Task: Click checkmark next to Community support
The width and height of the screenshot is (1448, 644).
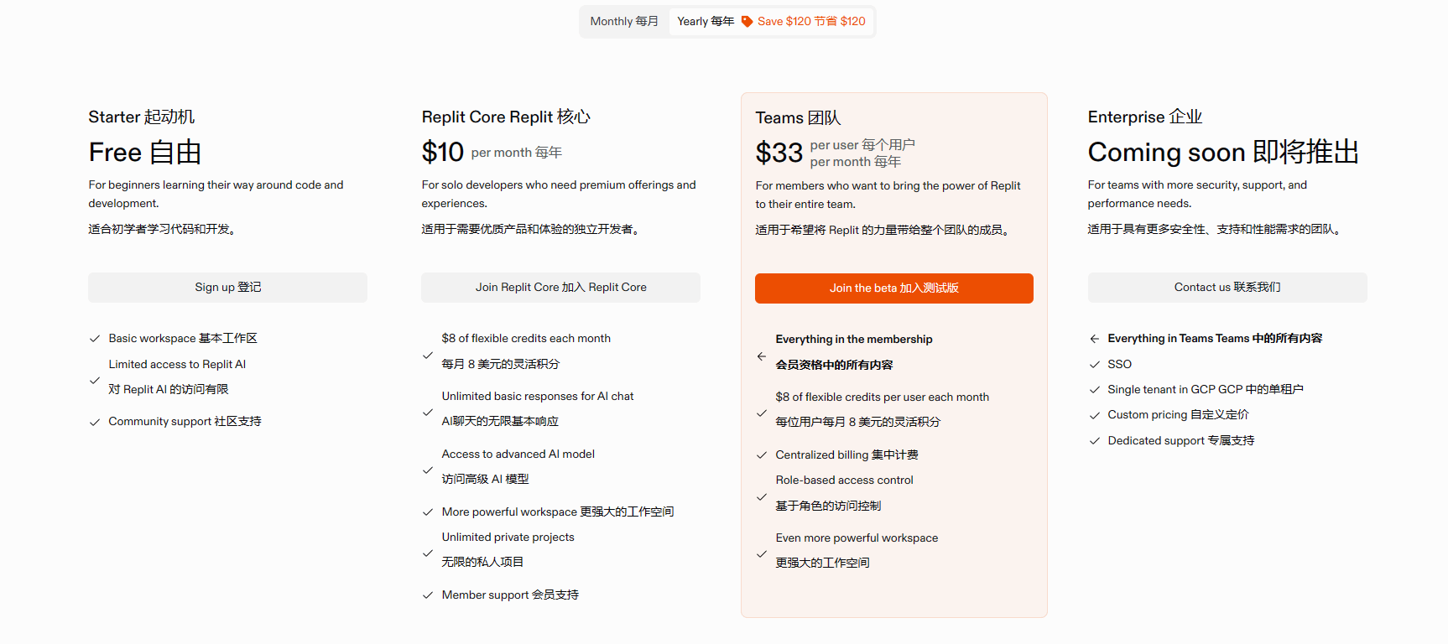Action: click(x=95, y=422)
